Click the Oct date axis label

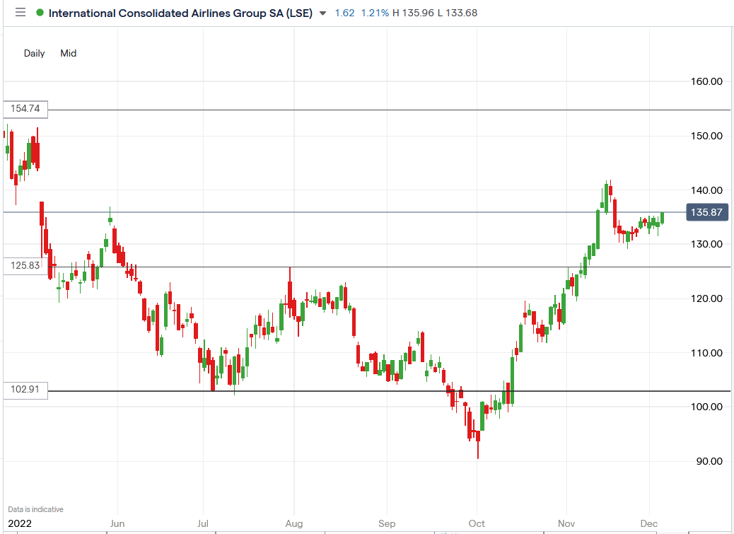(477, 523)
